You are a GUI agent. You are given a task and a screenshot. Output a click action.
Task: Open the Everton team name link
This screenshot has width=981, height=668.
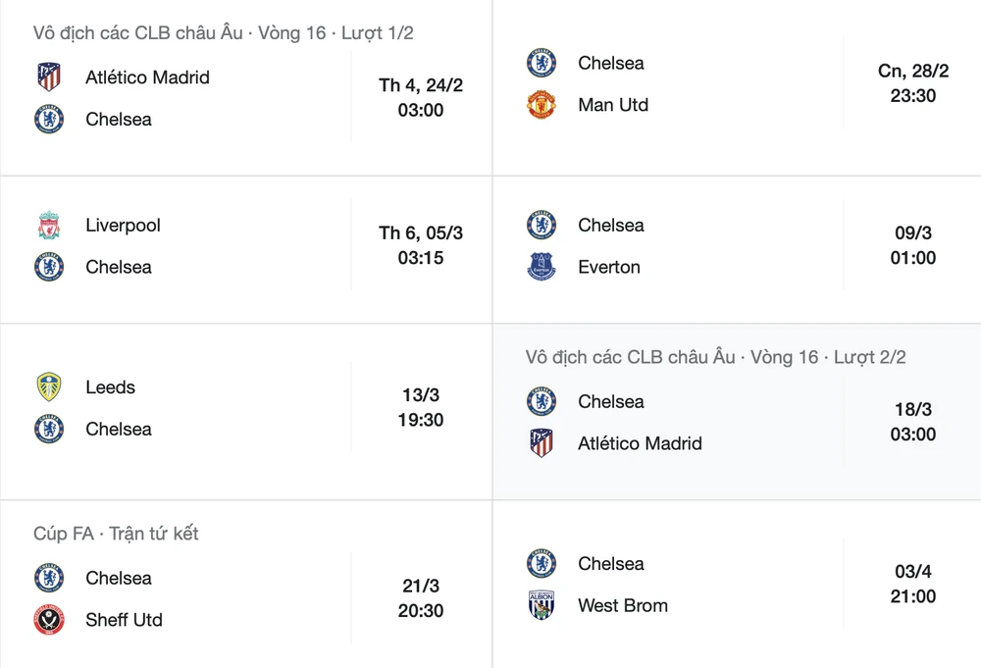(609, 267)
